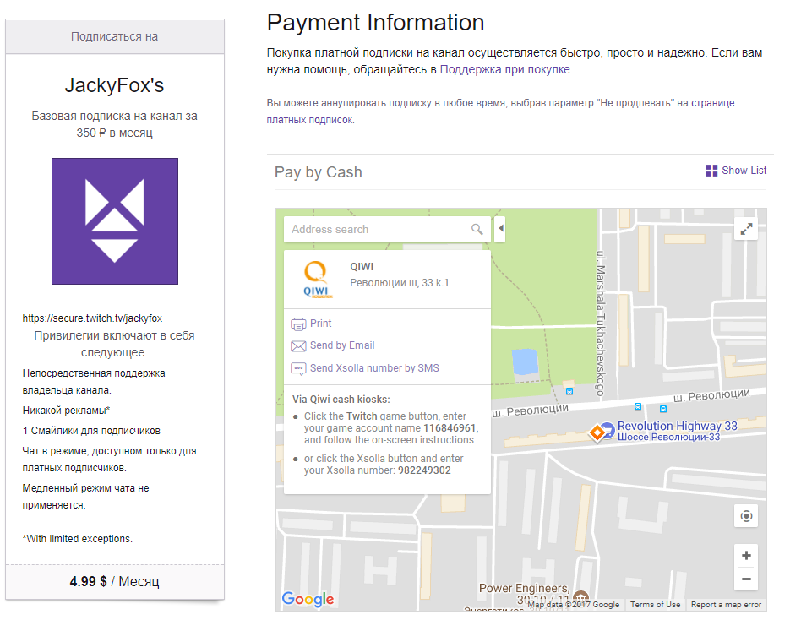Zoom in on the map

(x=746, y=556)
